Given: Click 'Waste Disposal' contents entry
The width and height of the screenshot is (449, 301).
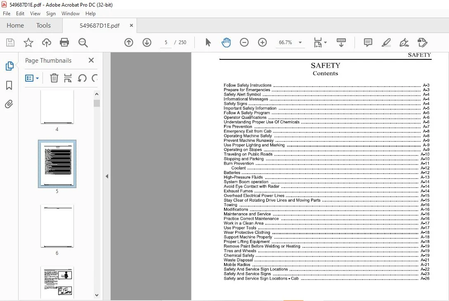Looking at the screenshot, I should click(x=238, y=260).
